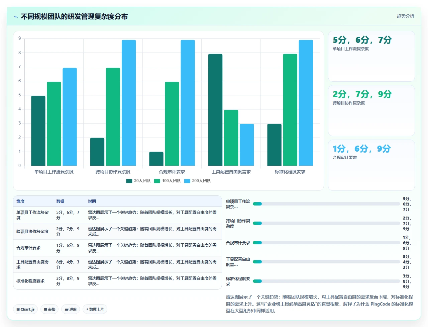Click the 进度 tag button
Viewport: 428px width, 327px height.
click(x=71, y=309)
